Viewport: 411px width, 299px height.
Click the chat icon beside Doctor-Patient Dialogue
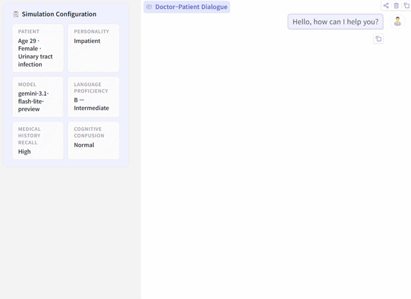pos(149,7)
